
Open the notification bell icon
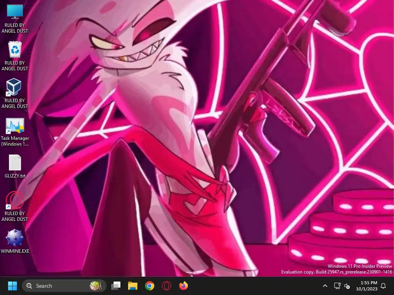click(x=384, y=286)
